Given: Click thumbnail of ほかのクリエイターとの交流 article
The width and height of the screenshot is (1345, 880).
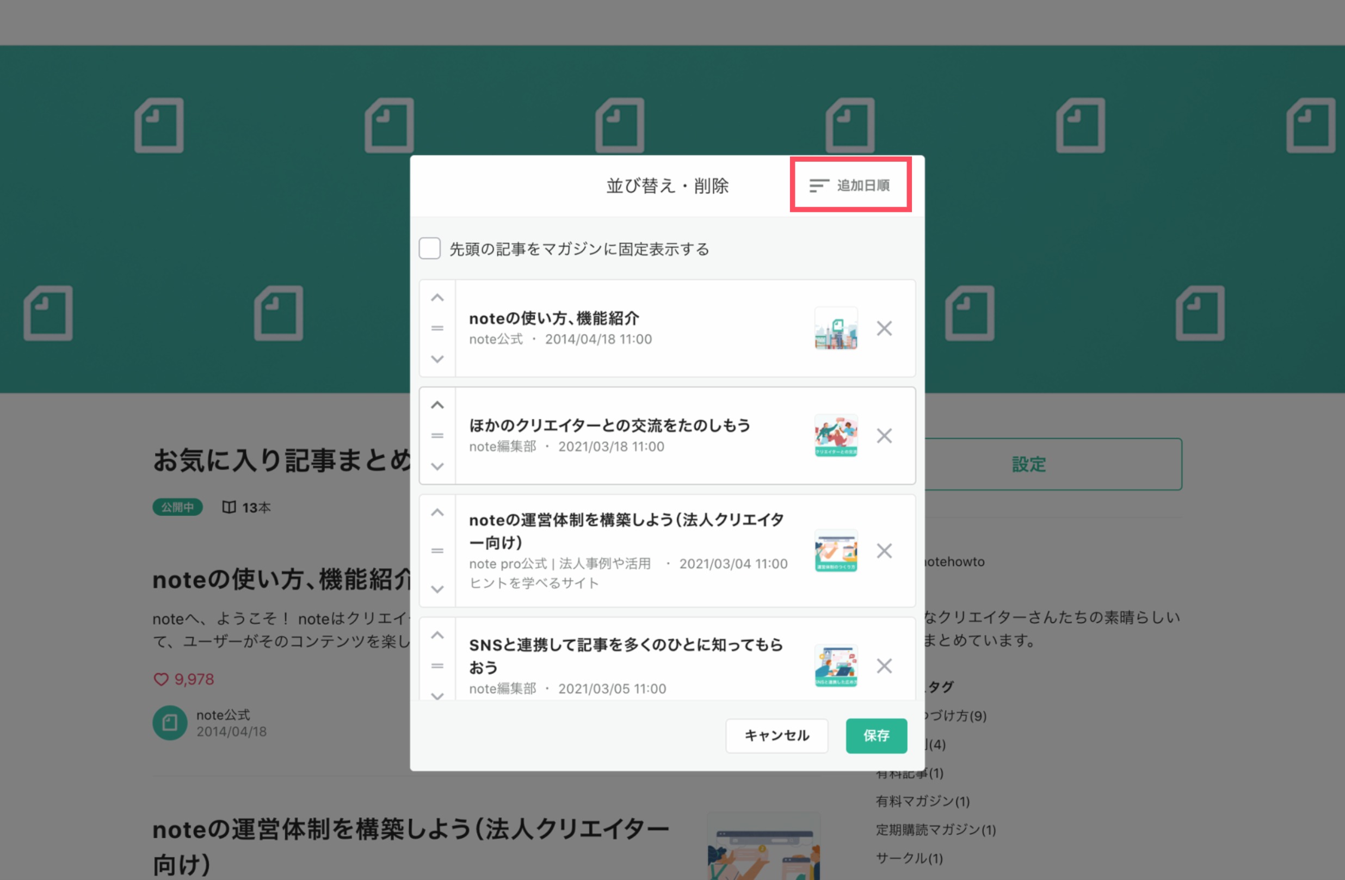Looking at the screenshot, I should click(836, 436).
